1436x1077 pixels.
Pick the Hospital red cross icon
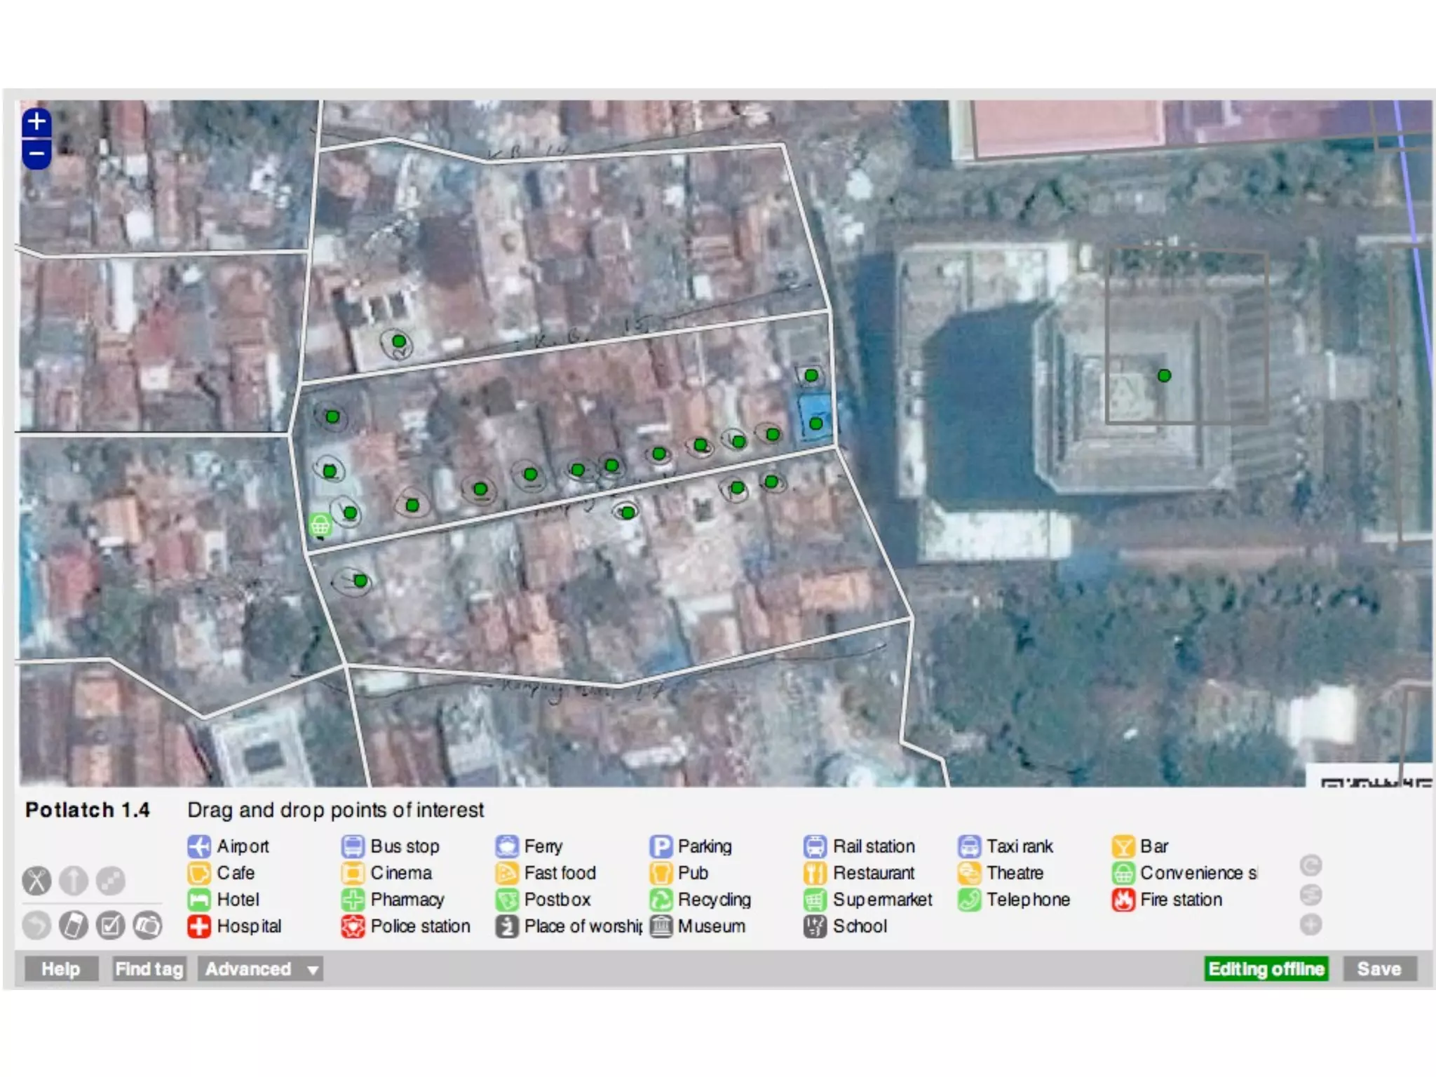(x=199, y=926)
